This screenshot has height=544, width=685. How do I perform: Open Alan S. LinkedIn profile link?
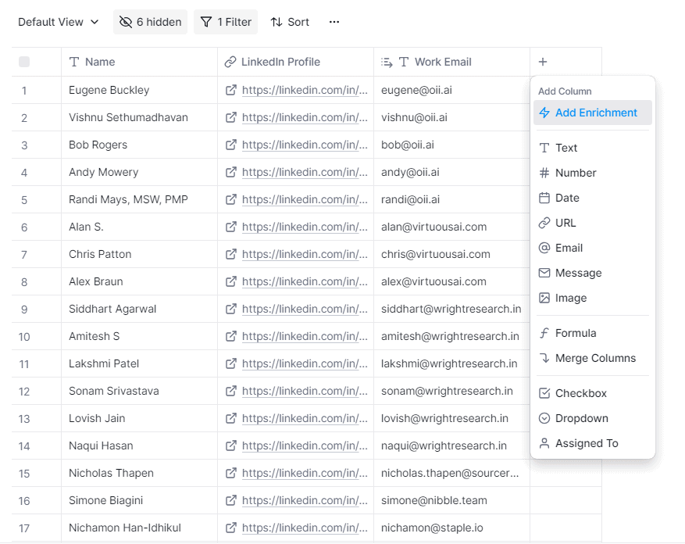[x=305, y=227]
